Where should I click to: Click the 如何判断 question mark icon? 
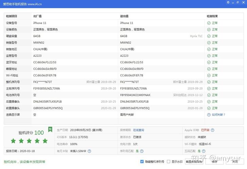209,115
